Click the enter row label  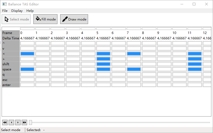pyautogui.click(x=11, y=85)
